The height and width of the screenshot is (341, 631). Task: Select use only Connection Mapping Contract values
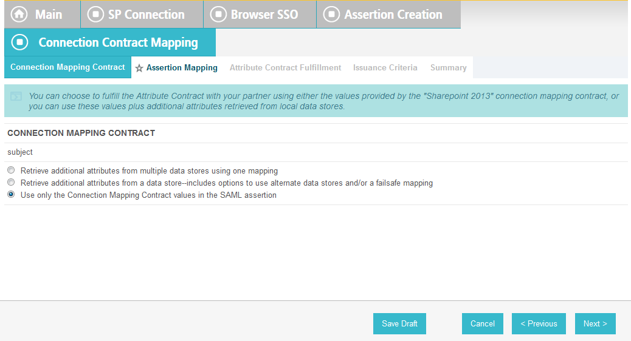tap(11, 194)
